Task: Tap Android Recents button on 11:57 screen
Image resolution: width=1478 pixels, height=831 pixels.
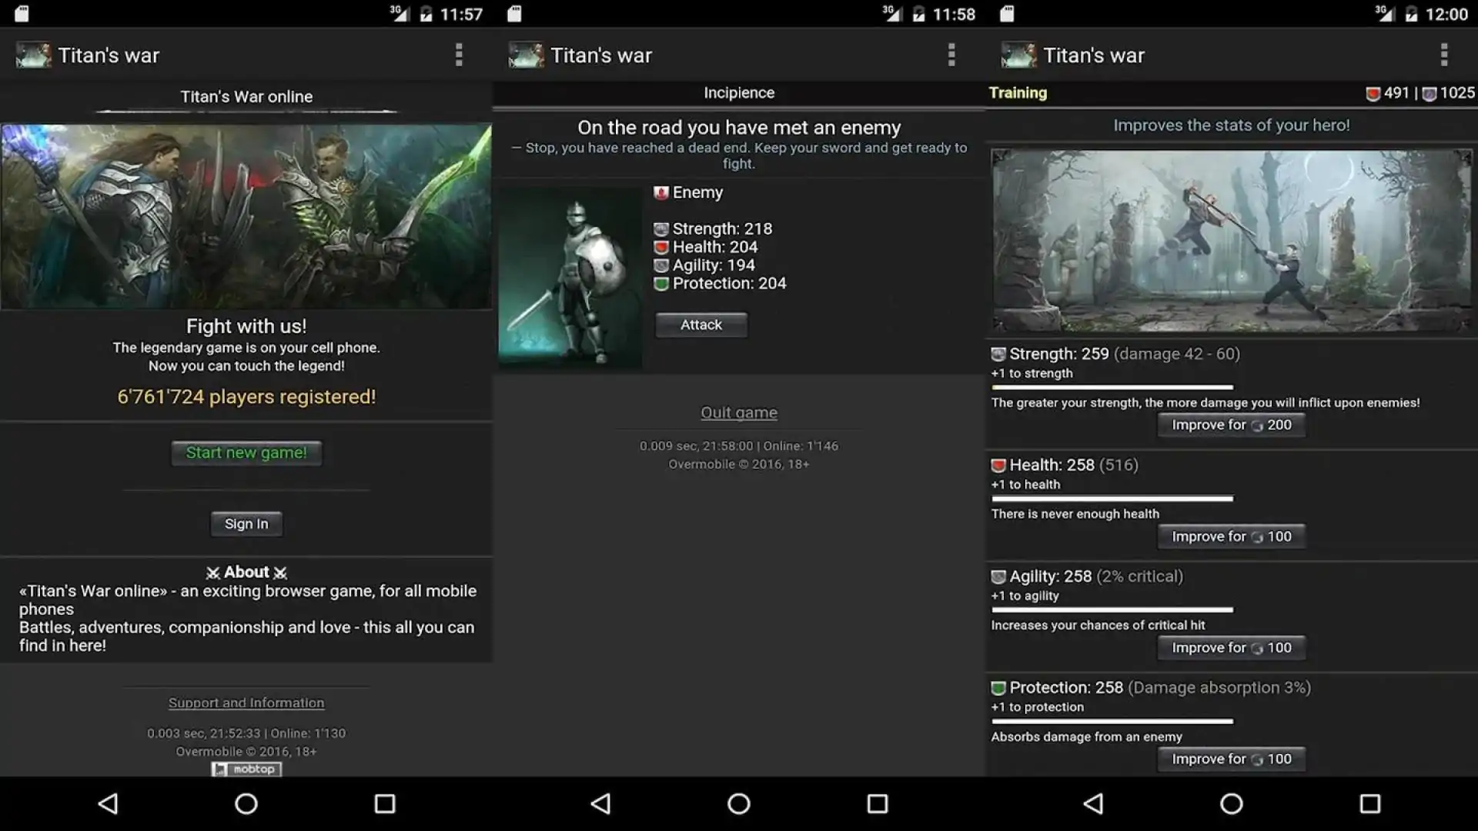Action: (385, 804)
